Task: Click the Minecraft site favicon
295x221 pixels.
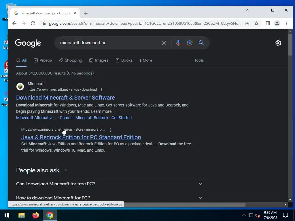Action: [x=20, y=87]
